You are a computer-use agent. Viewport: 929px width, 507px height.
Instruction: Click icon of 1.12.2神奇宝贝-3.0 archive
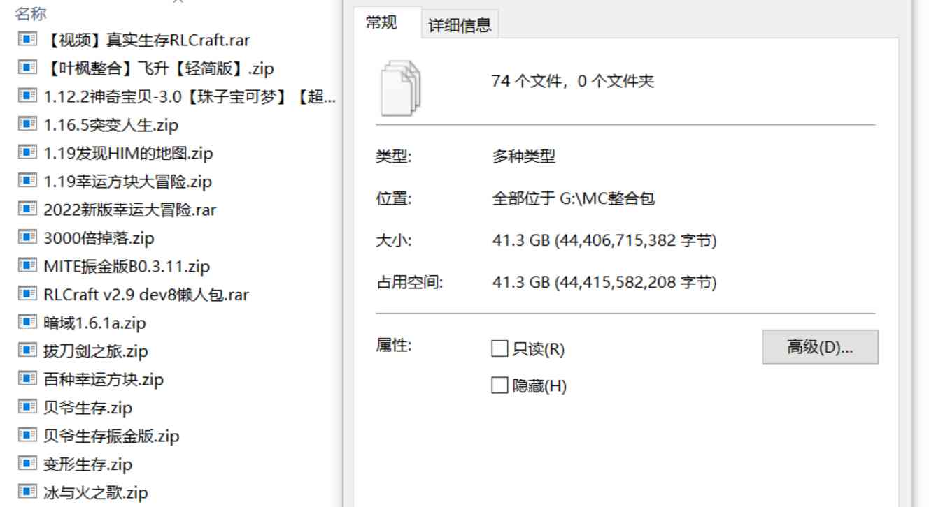pyautogui.click(x=27, y=96)
